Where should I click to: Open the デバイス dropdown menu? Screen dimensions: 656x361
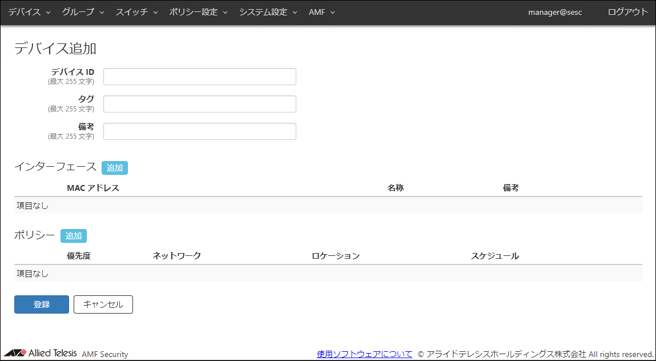29,12
